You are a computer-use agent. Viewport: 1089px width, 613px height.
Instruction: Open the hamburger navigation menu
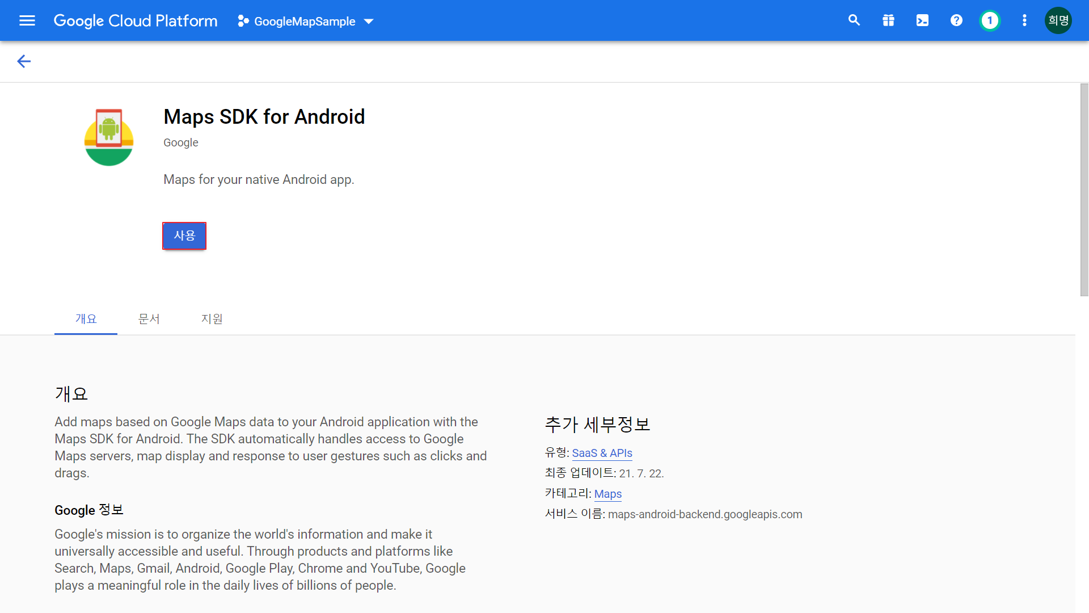pos(27,21)
